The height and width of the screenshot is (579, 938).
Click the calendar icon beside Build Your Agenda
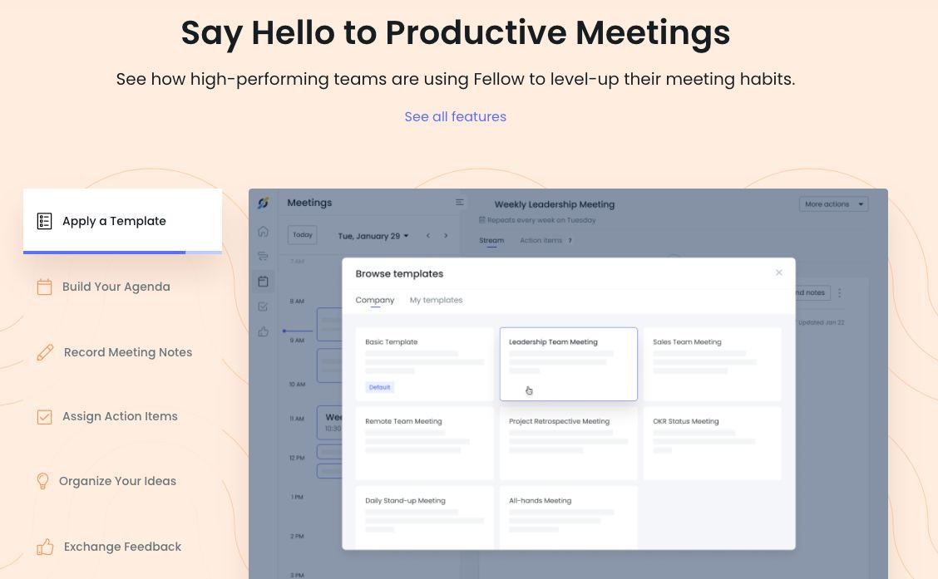(x=44, y=287)
